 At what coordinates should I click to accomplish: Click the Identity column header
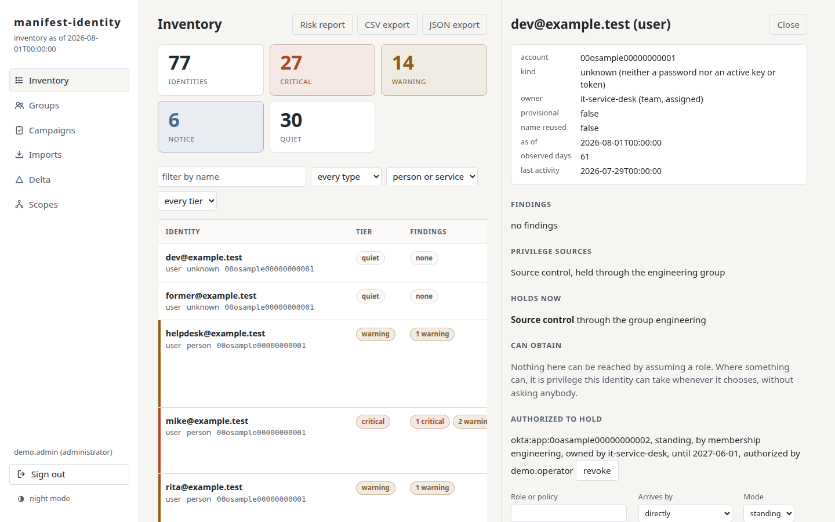pyautogui.click(x=183, y=232)
